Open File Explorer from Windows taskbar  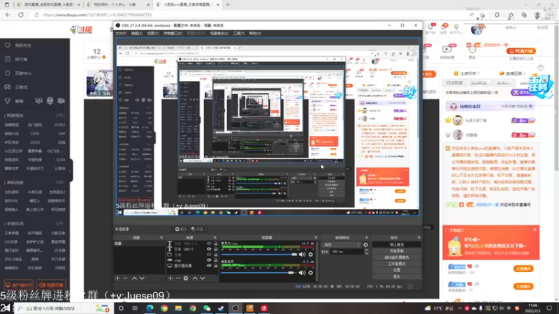(x=178, y=308)
